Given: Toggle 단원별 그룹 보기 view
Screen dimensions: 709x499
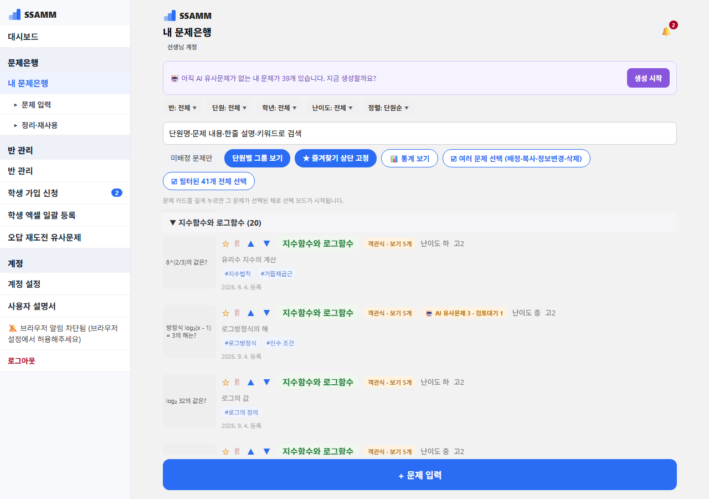Looking at the screenshot, I should point(257,159).
